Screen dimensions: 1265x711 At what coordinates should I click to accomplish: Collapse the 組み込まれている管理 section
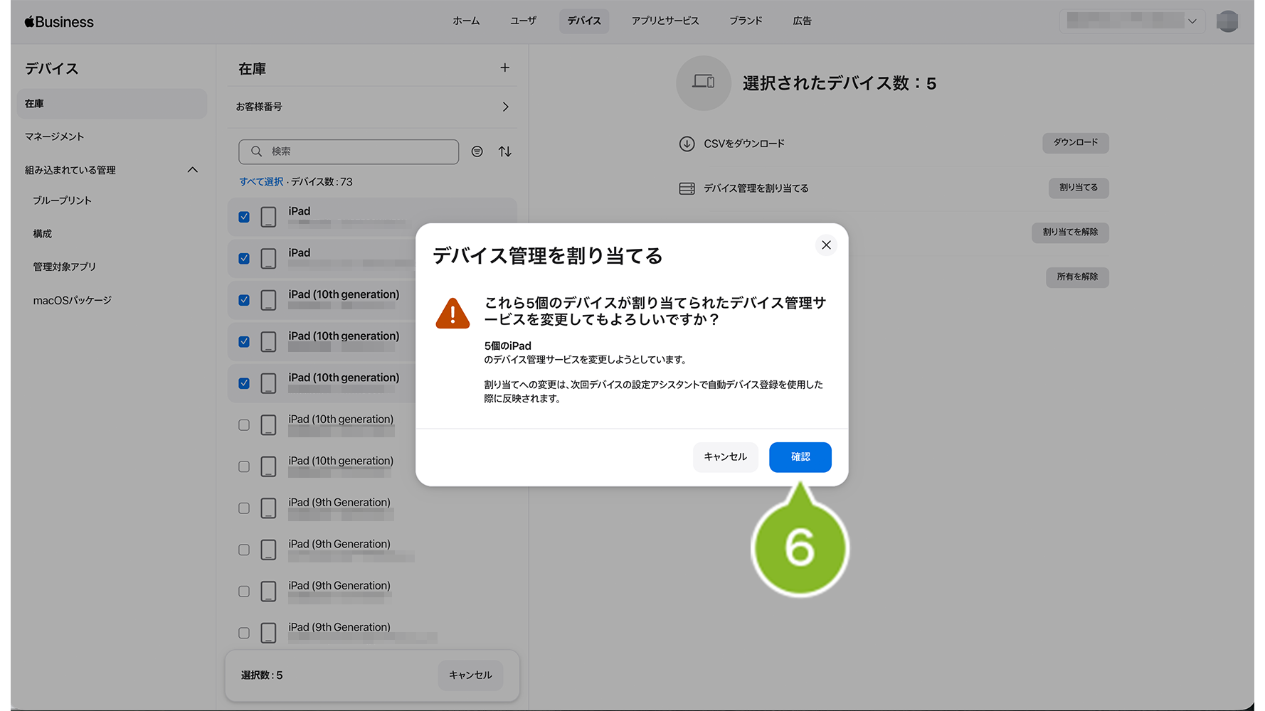tap(192, 170)
